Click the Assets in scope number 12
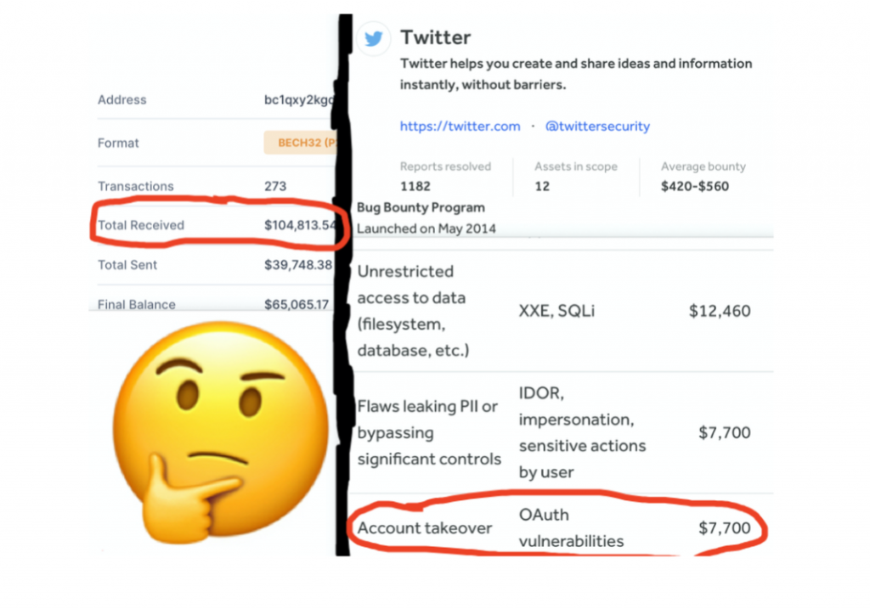 coord(542,186)
